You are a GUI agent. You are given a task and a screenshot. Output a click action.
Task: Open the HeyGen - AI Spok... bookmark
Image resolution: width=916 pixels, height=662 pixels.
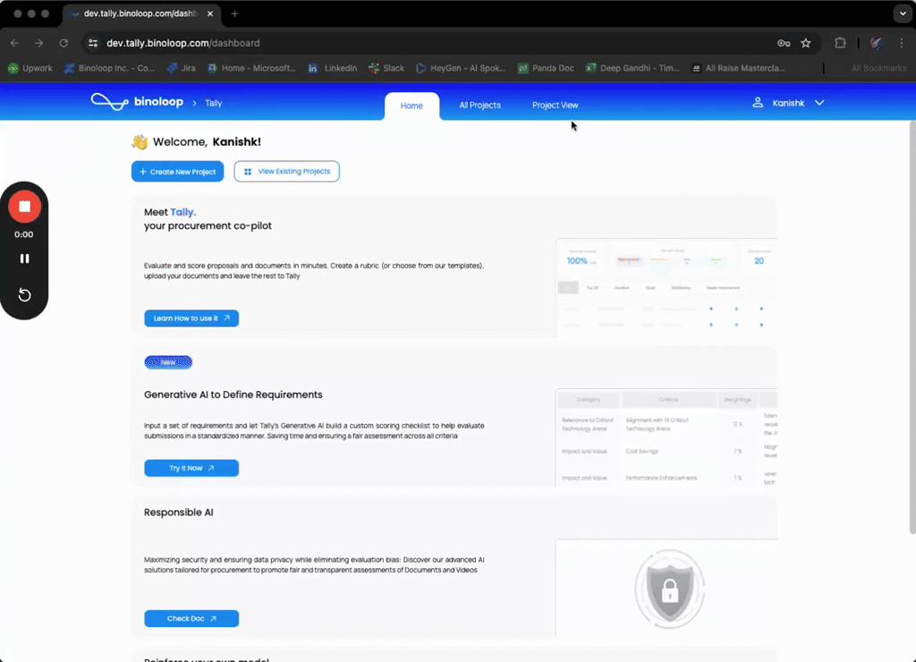461,68
